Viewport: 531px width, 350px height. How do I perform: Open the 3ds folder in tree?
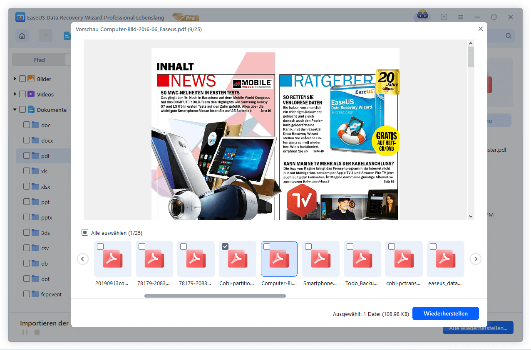coord(45,233)
